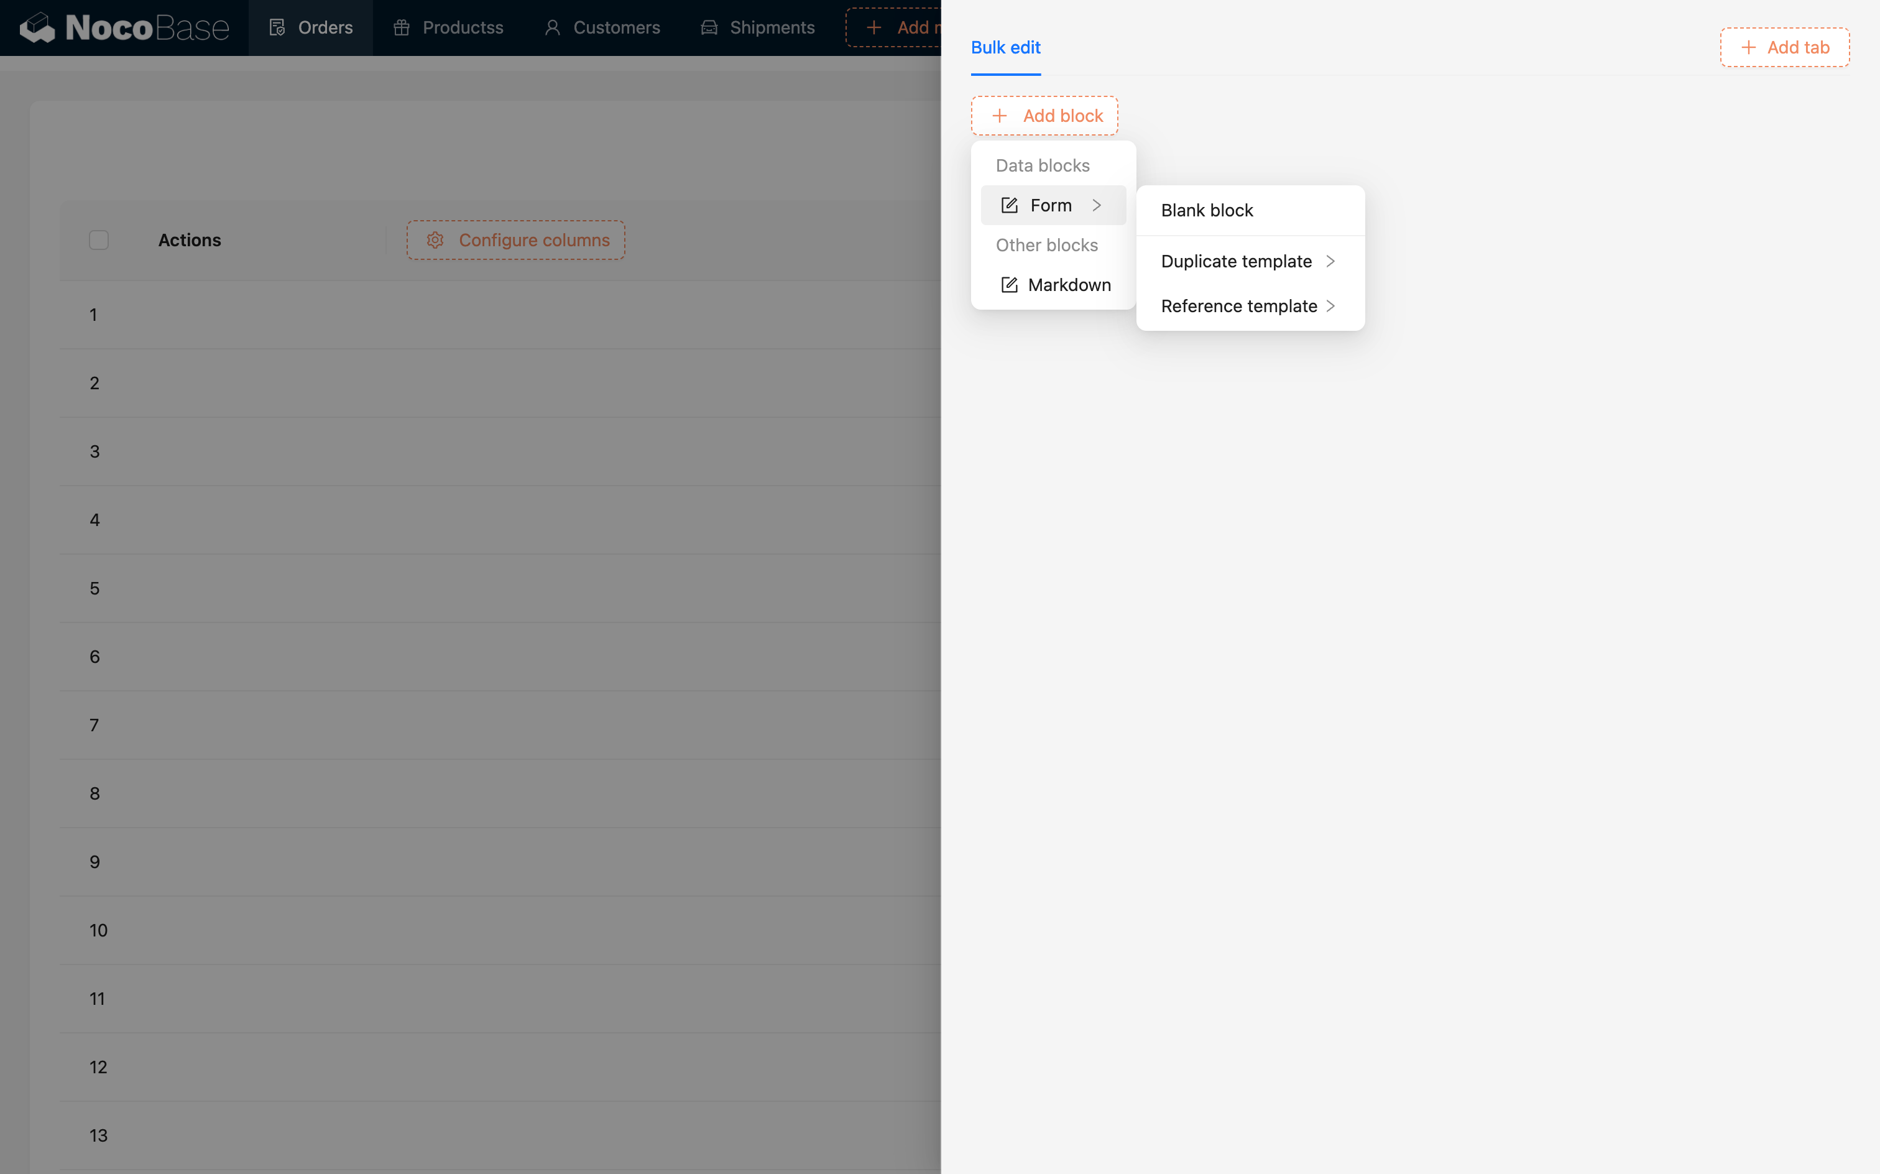Click the Productss gift icon
The width and height of the screenshot is (1880, 1174).
tap(402, 28)
